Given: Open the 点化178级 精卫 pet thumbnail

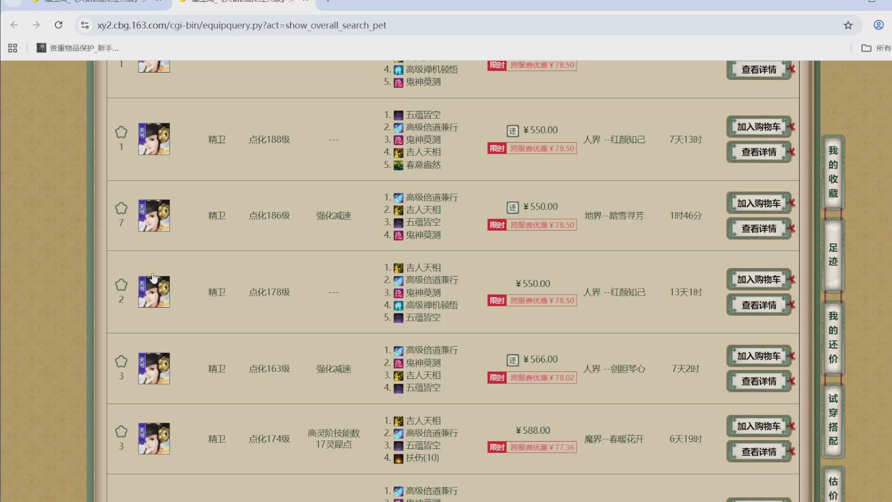Looking at the screenshot, I should click(x=154, y=292).
